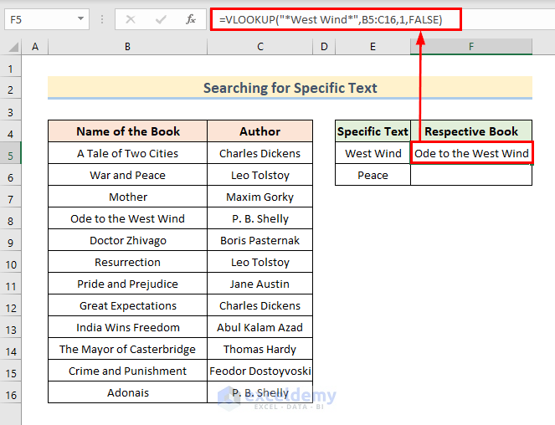This screenshot has width=555, height=425.
Task: Click the Insert Function fx icon
Action: (191, 18)
